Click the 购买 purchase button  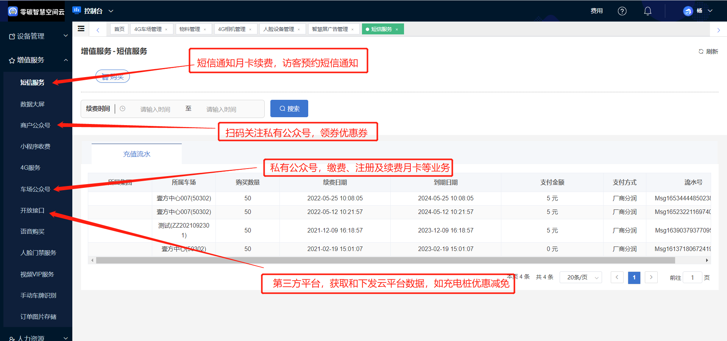point(112,76)
